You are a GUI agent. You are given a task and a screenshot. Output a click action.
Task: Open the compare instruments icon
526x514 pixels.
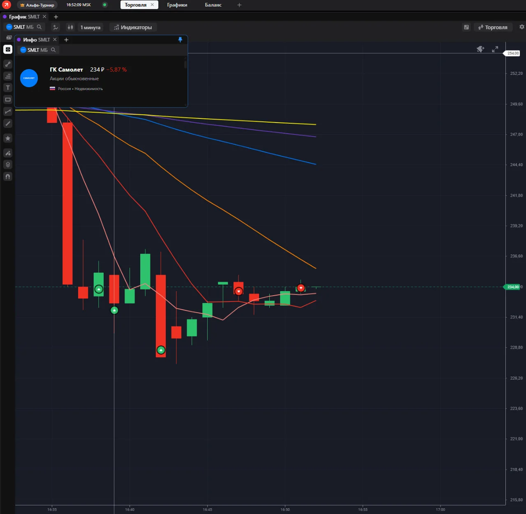click(x=56, y=27)
